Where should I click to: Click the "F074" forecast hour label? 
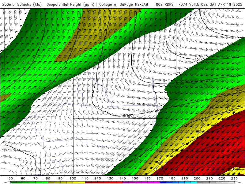point(183,5)
